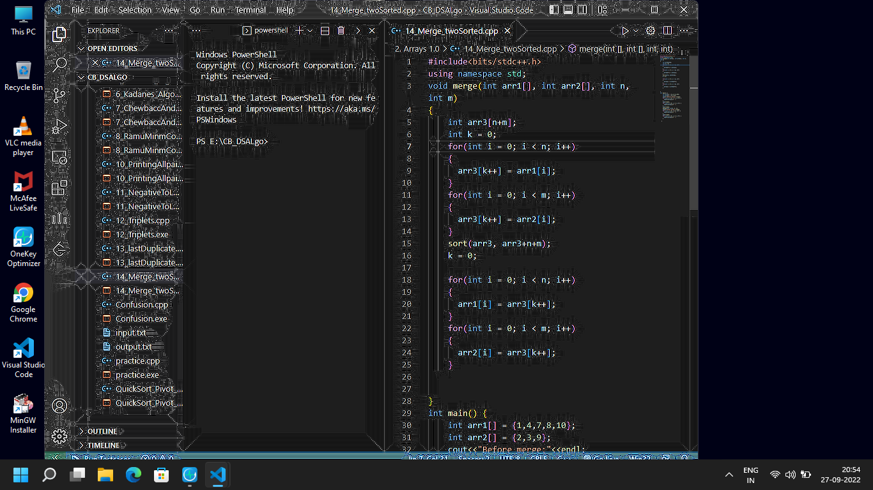This screenshot has height=490, width=873.
Task: Open a new terminal with the plus icon
Action: click(299, 30)
